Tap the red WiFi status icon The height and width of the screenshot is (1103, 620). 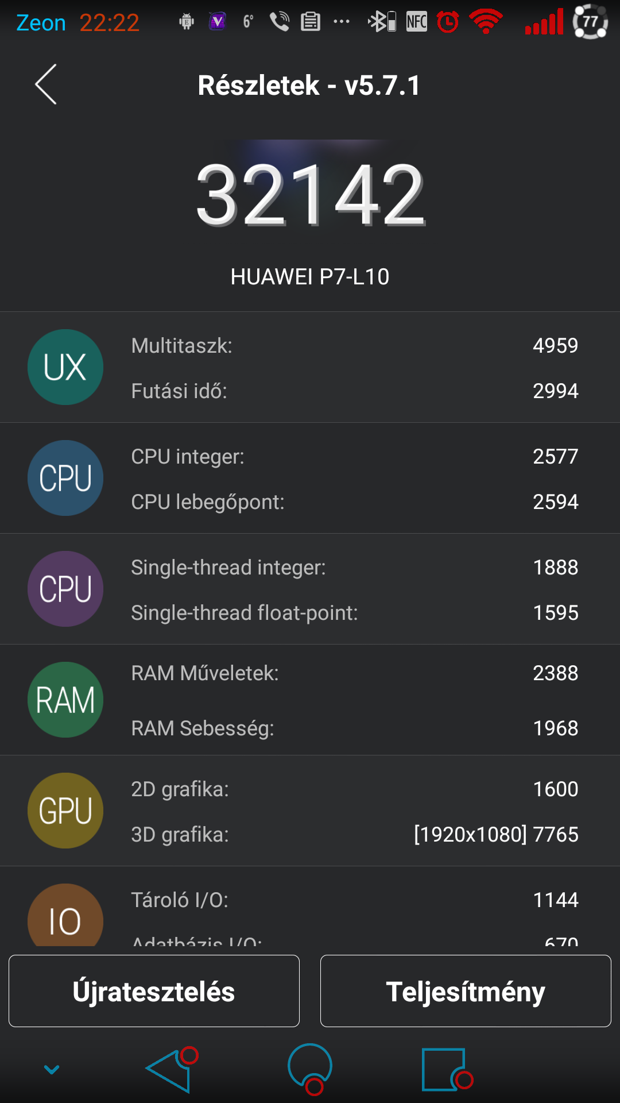pos(486,22)
